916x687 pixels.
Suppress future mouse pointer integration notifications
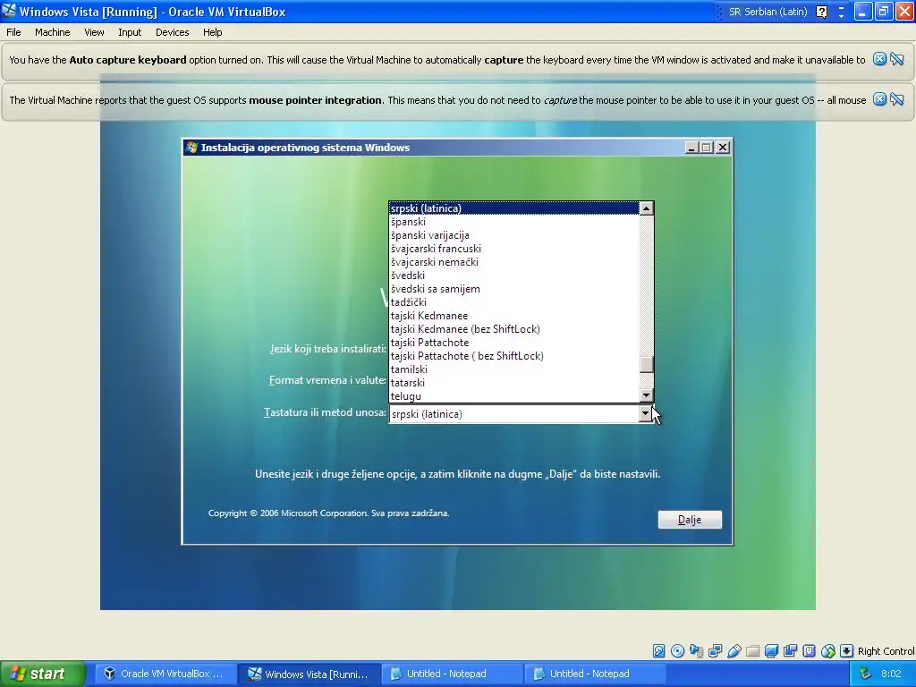click(x=897, y=99)
